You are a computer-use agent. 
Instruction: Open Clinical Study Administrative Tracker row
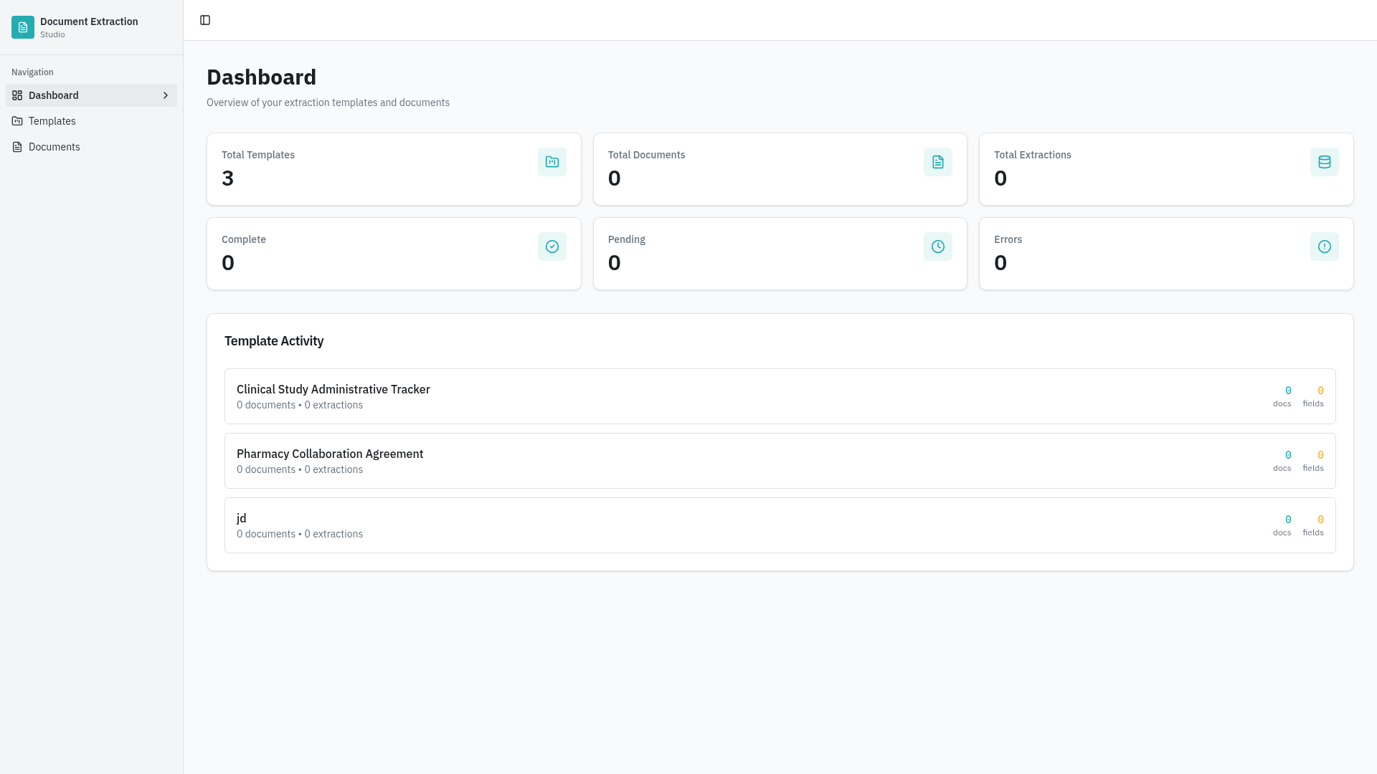[x=780, y=396]
